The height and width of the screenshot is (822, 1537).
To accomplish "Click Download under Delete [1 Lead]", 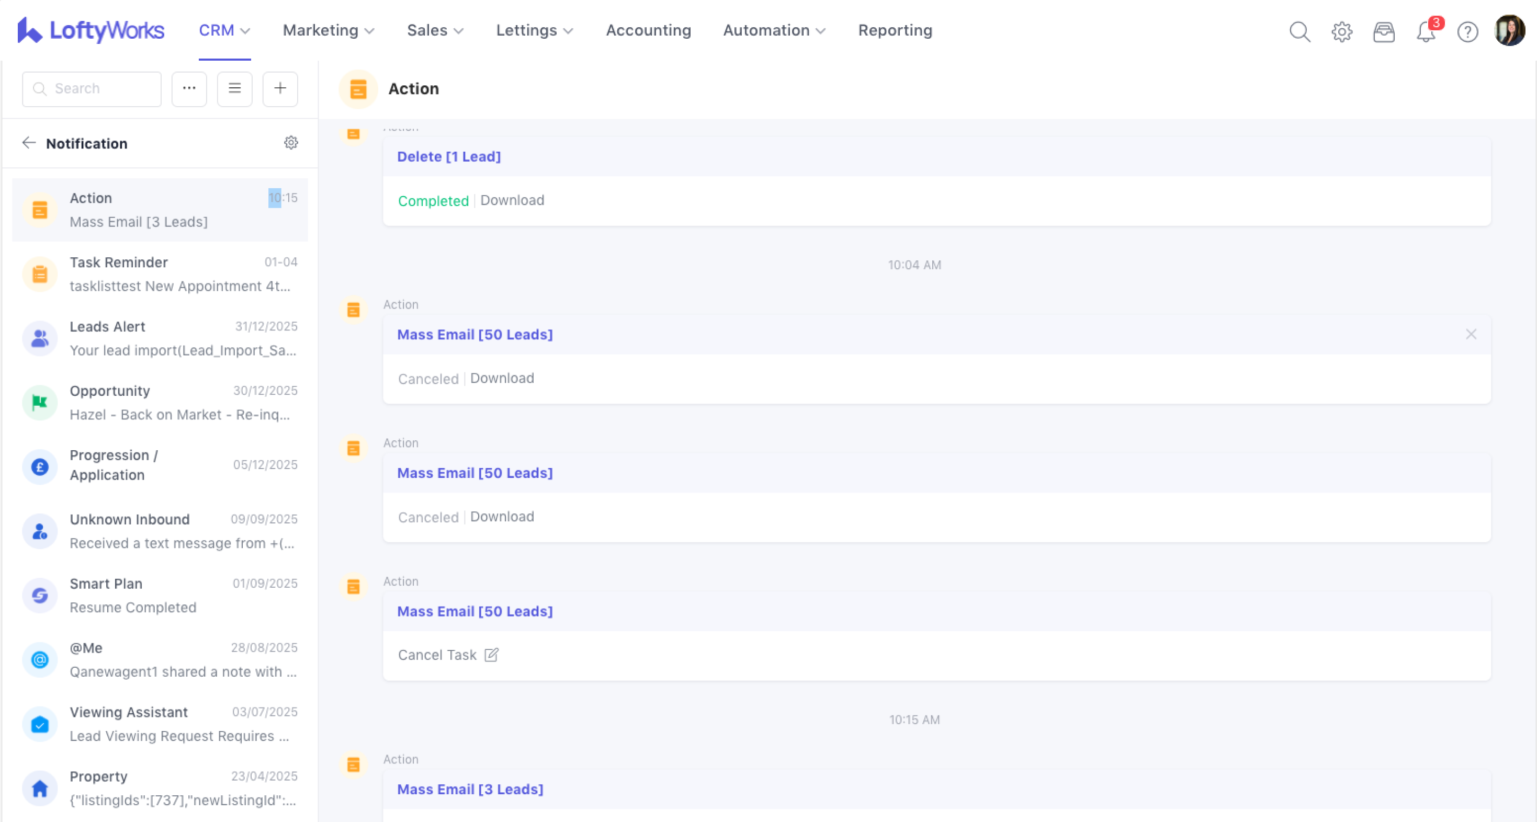I will tap(512, 200).
